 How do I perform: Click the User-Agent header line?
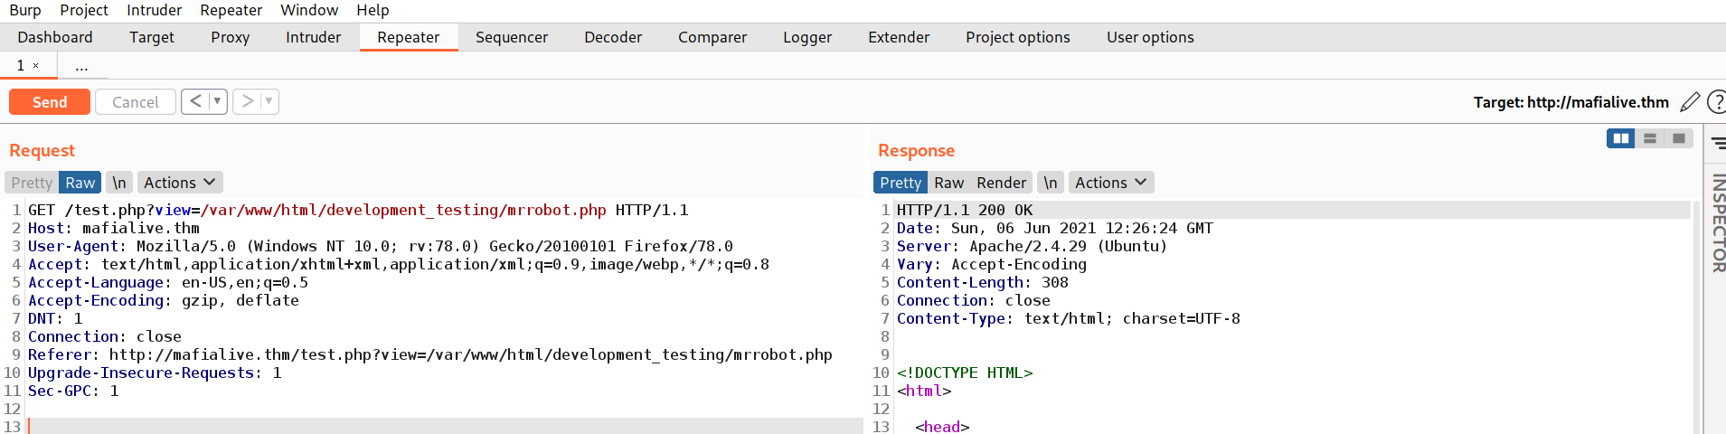(x=381, y=246)
